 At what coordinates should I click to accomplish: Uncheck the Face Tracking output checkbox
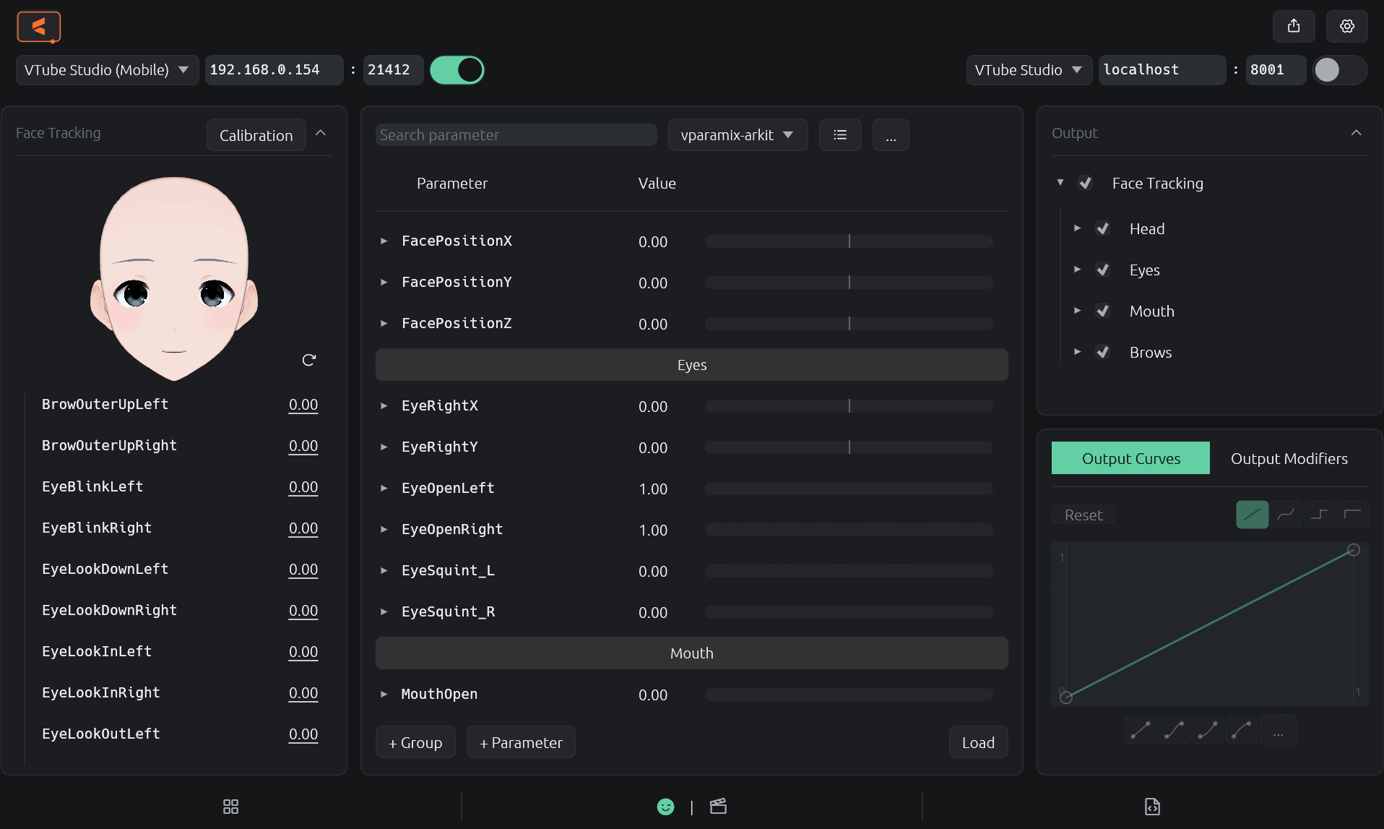pos(1085,184)
